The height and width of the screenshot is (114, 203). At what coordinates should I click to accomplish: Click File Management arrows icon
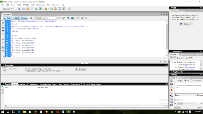point(68,18)
